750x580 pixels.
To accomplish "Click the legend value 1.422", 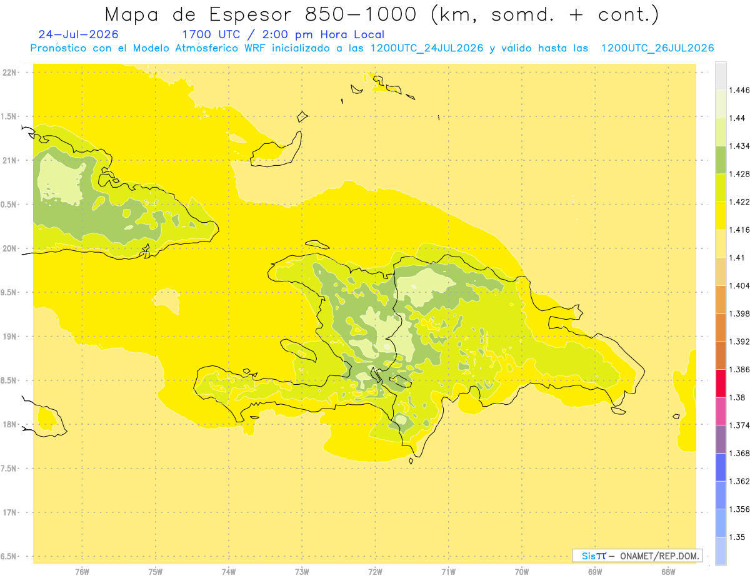I will (739, 202).
